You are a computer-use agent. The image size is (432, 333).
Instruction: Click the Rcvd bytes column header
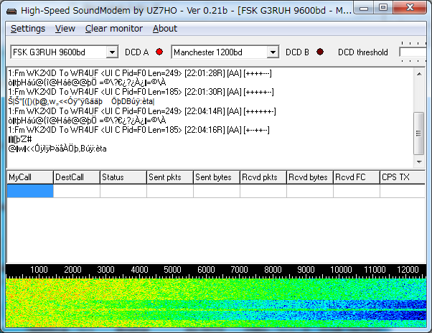pos(310,177)
